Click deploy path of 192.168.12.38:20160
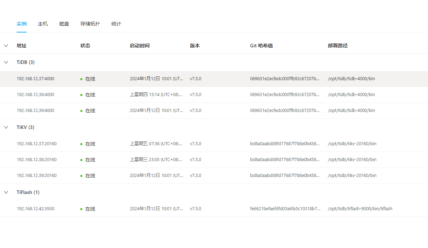The height and width of the screenshot is (248, 428). 352,160
